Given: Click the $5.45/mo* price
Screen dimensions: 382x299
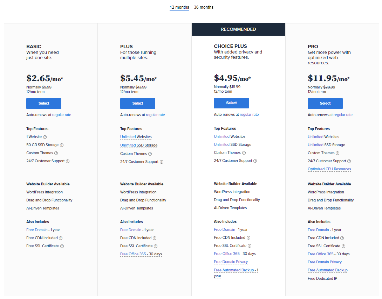Looking at the screenshot, I should (x=139, y=78).
